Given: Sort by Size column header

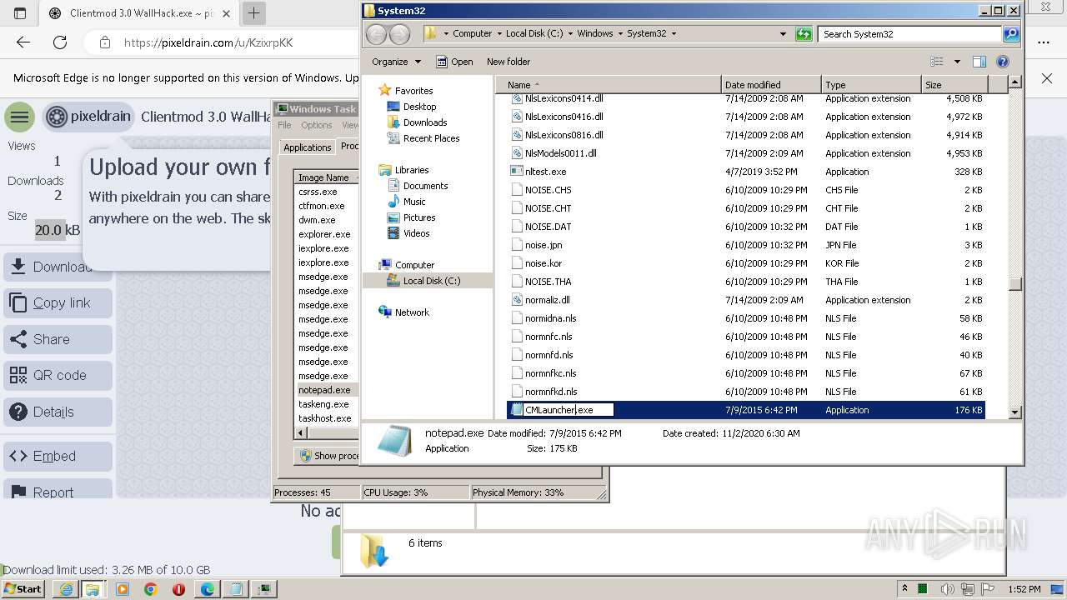Looking at the screenshot, I should 954,85.
